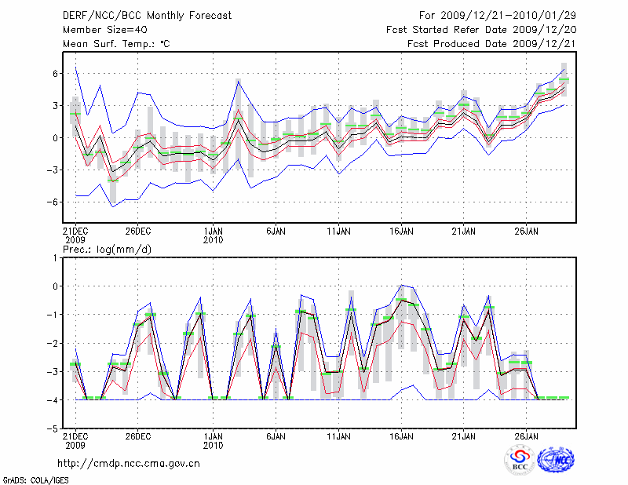The width and height of the screenshot is (628, 485).
Task: Click the blue NCC globe logo
Action: (x=555, y=460)
